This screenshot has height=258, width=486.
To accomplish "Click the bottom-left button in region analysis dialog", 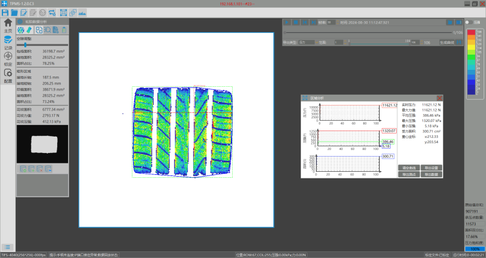I will coord(409,174).
